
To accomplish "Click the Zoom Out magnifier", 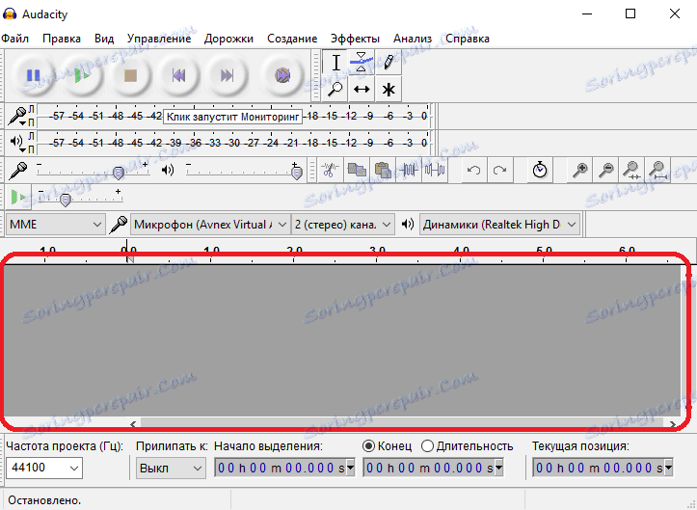I will (x=605, y=170).
